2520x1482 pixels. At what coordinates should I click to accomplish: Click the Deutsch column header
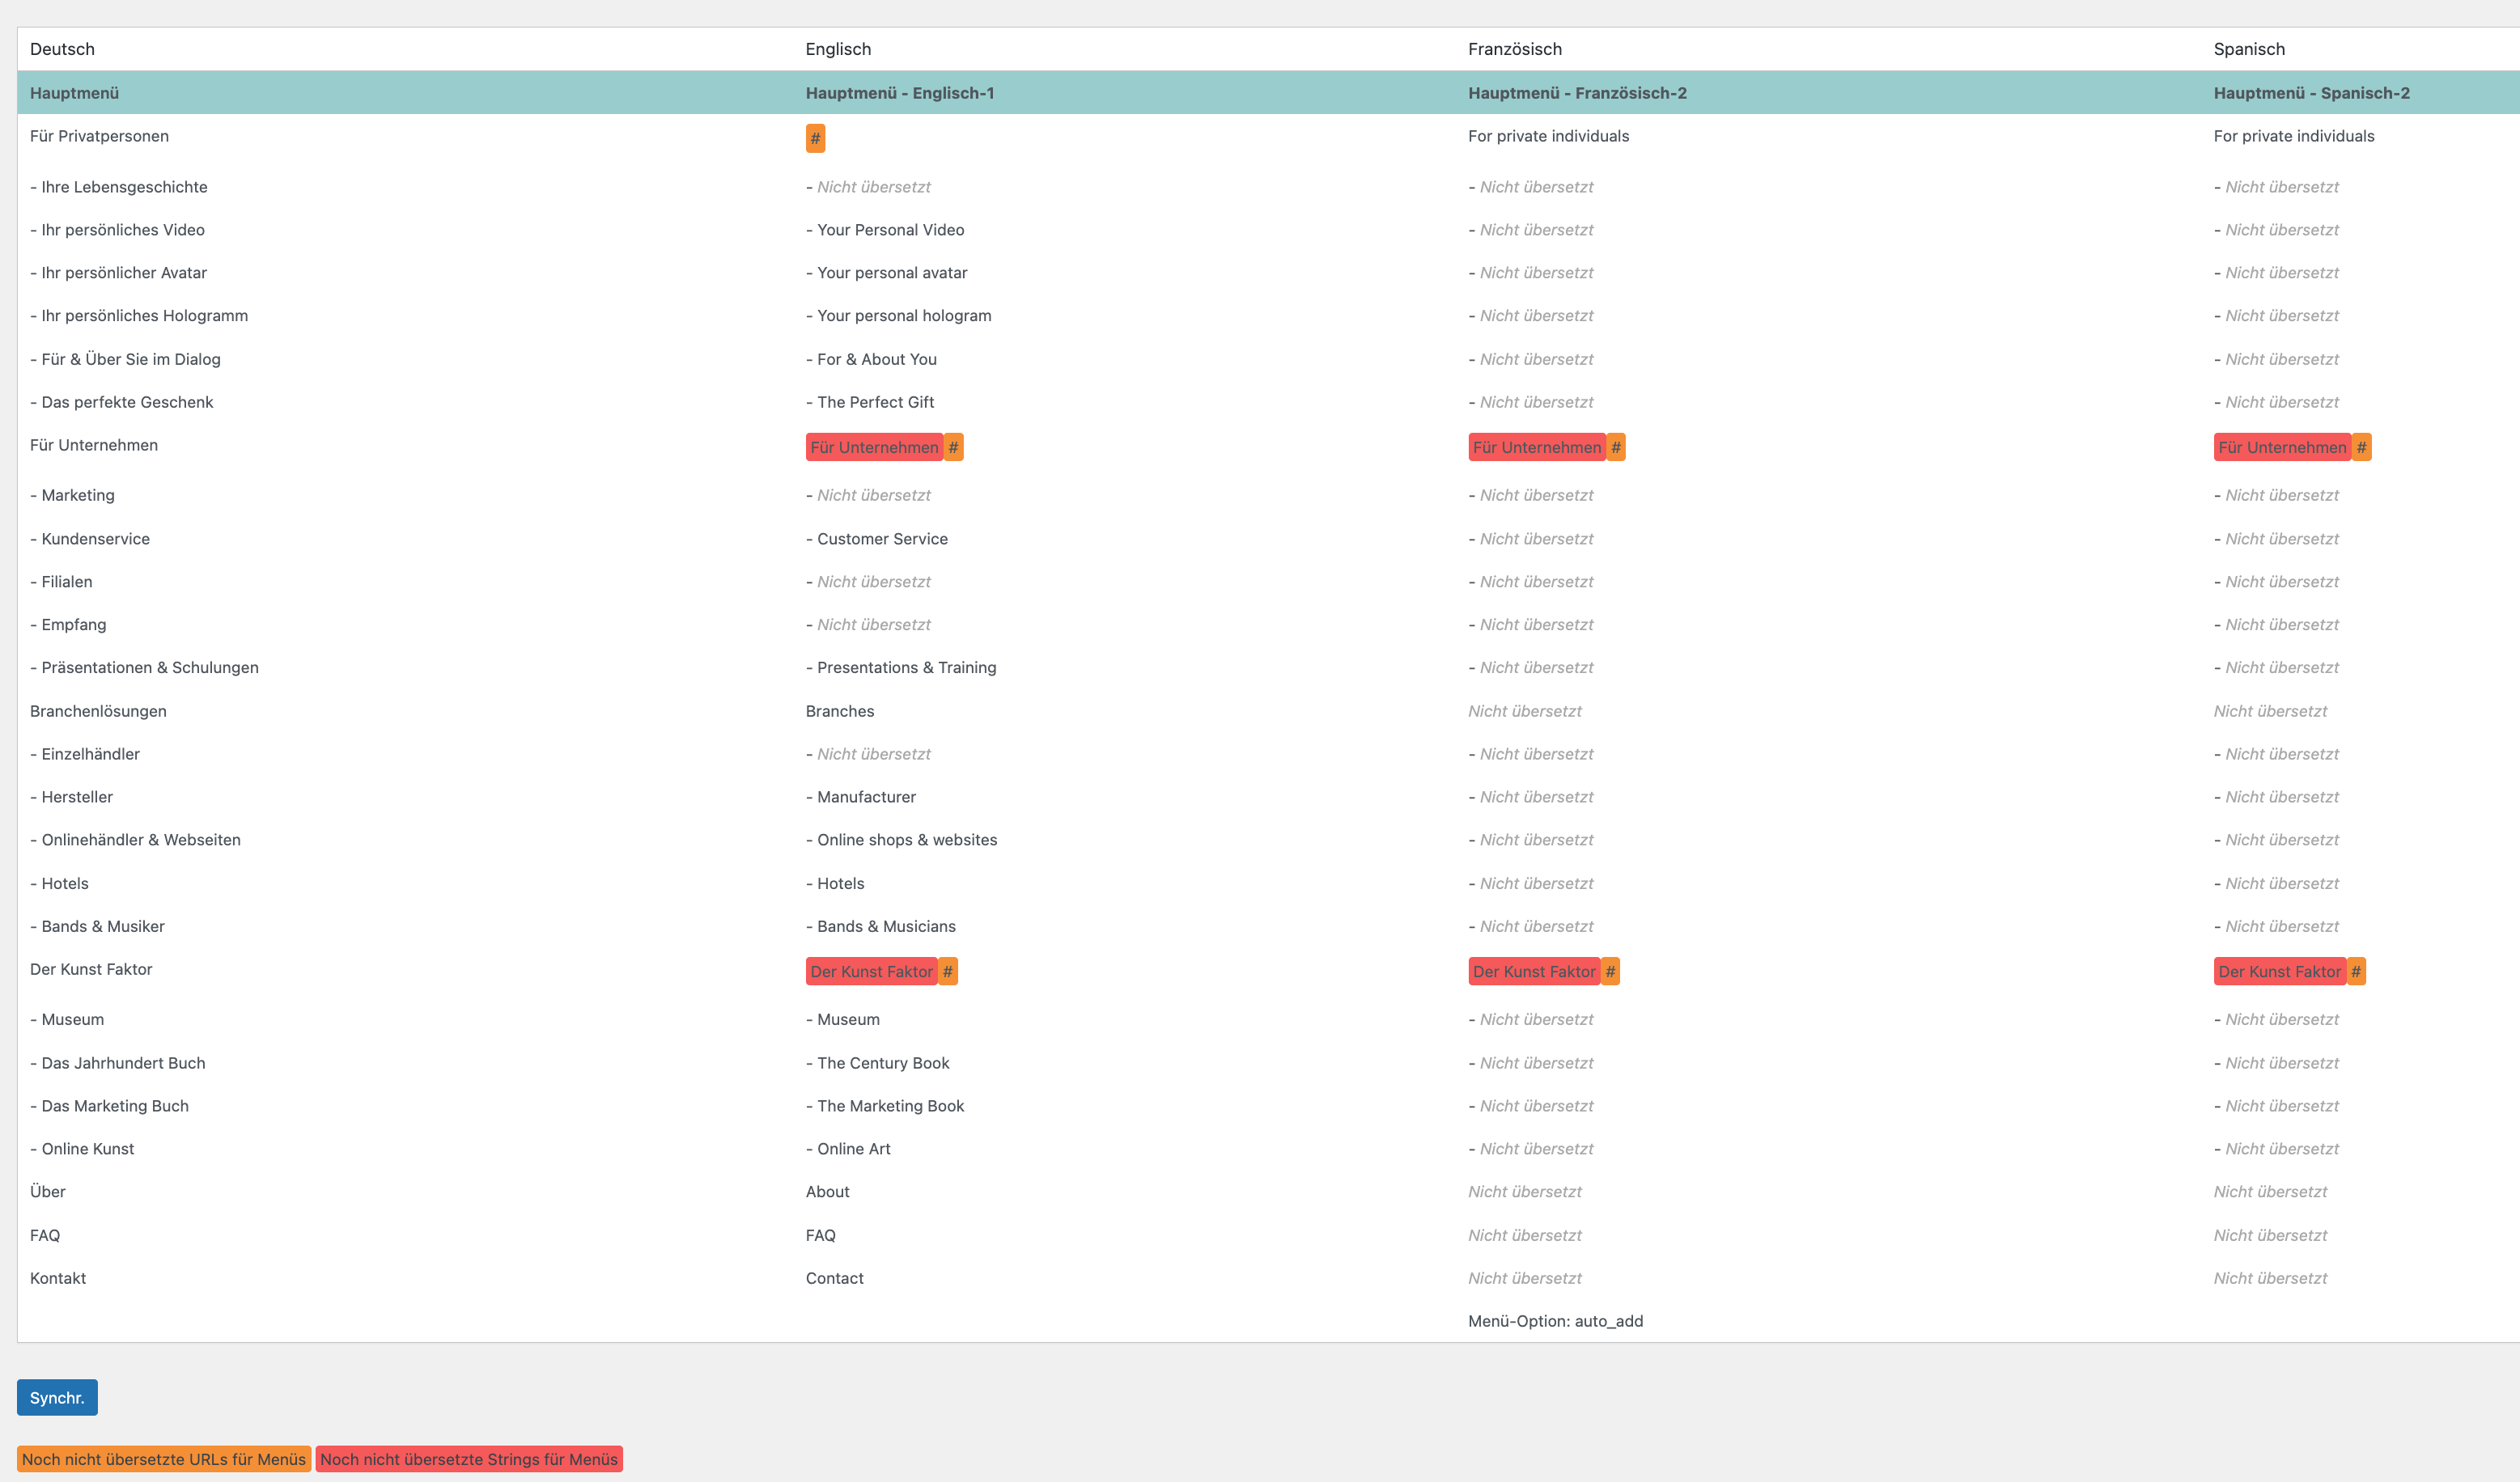coord(62,49)
